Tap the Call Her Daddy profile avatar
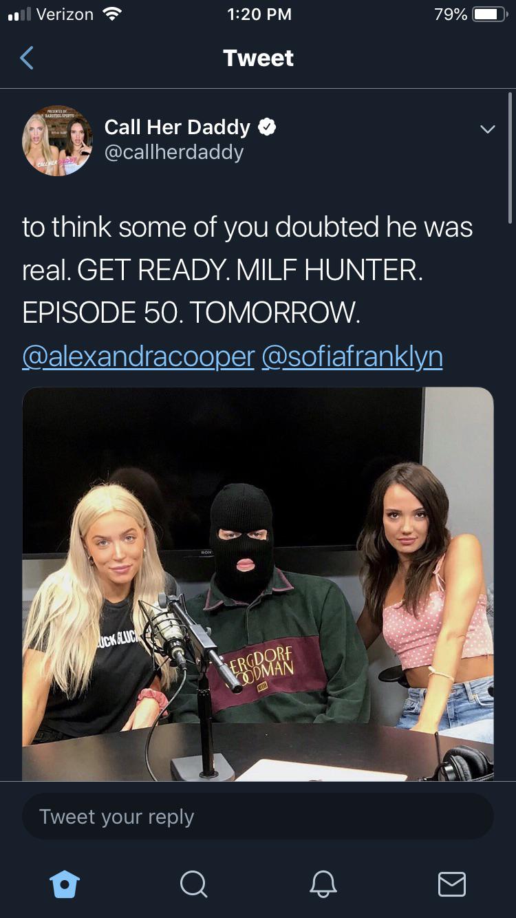The image size is (516, 918). pos(58,140)
